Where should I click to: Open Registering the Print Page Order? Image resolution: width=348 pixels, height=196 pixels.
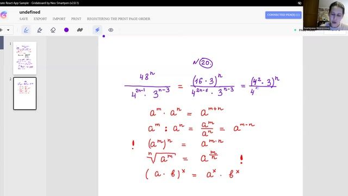(119, 19)
